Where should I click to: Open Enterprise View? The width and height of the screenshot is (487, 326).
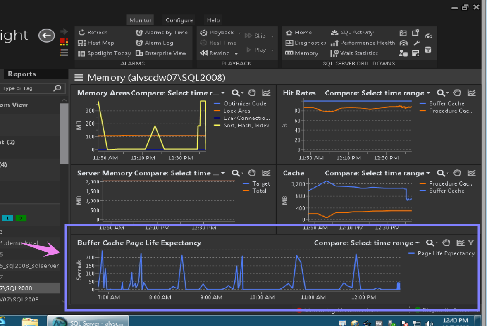(x=161, y=53)
